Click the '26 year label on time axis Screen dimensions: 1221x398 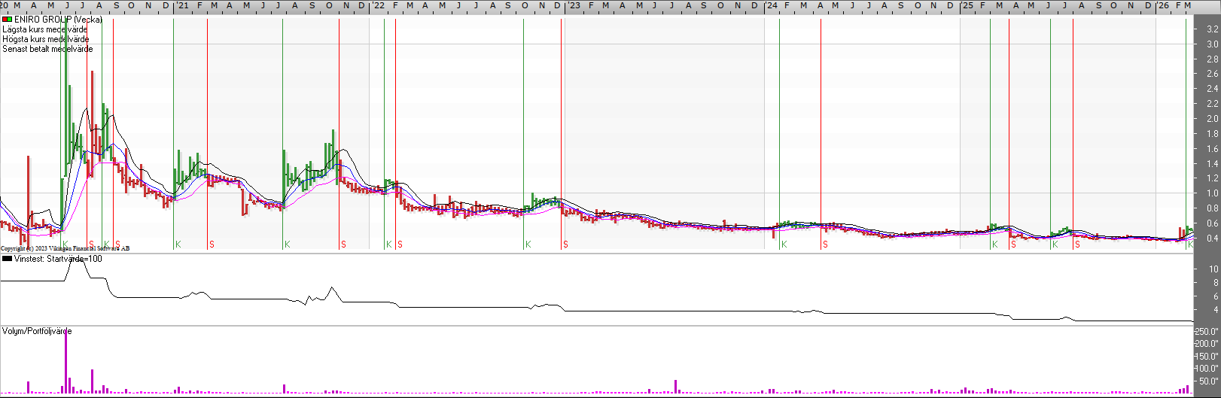click(1164, 5)
